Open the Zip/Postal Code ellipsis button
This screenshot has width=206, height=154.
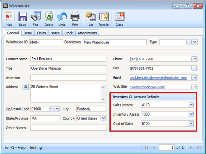[52, 109]
